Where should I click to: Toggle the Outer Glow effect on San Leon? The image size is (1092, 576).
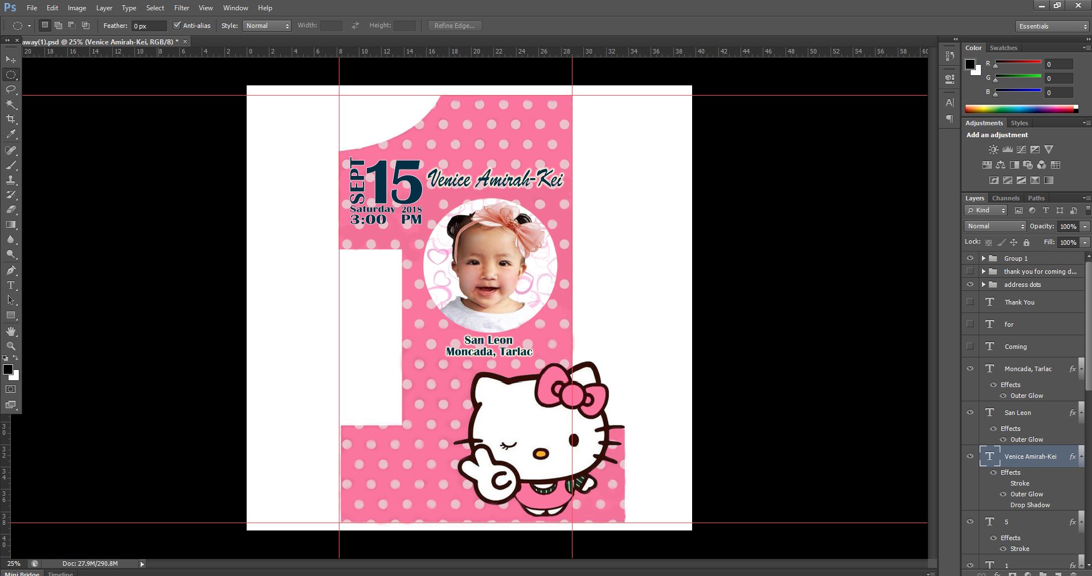1003,439
